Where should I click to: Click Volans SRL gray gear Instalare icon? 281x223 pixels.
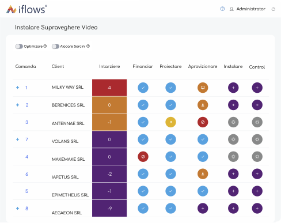(x=233, y=139)
